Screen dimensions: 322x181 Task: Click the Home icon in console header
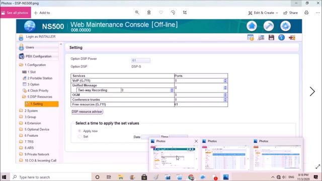coord(252,26)
